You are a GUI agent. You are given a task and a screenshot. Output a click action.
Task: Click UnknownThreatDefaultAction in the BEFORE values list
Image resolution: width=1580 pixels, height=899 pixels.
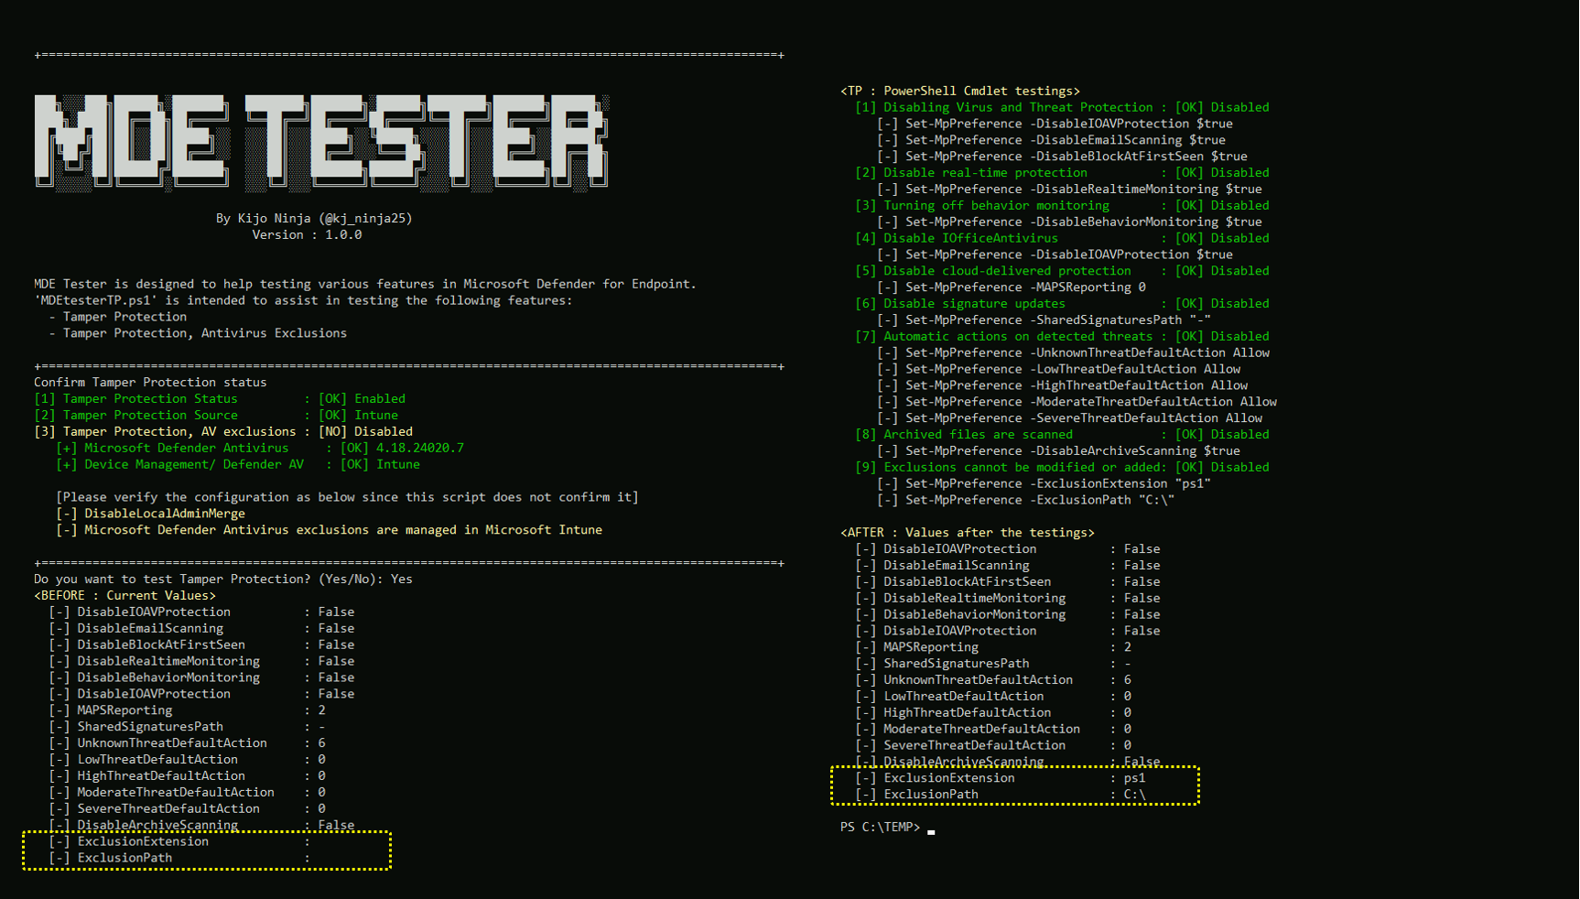pyautogui.click(x=187, y=743)
